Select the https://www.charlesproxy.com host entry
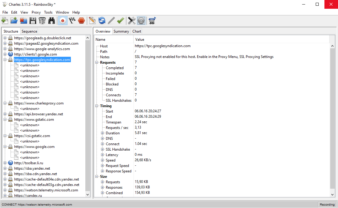This screenshot has width=338, height=208. click(39, 103)
